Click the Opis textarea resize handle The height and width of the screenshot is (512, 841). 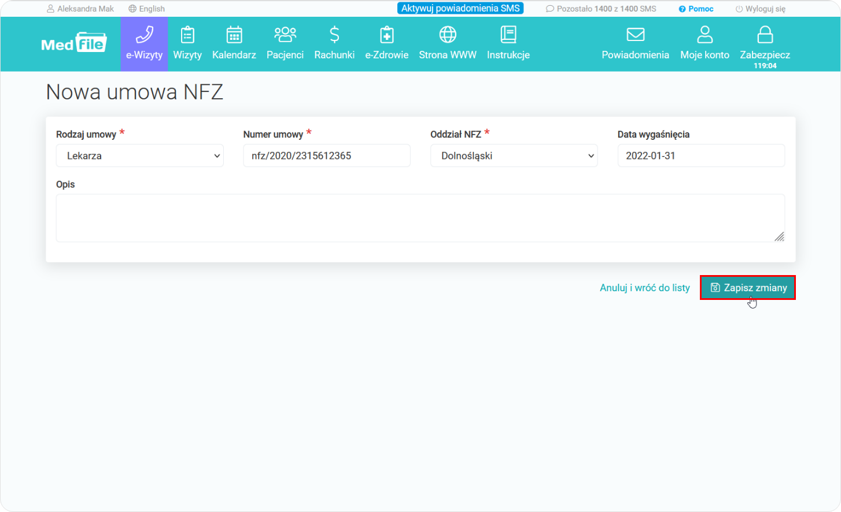click(780, 236)
